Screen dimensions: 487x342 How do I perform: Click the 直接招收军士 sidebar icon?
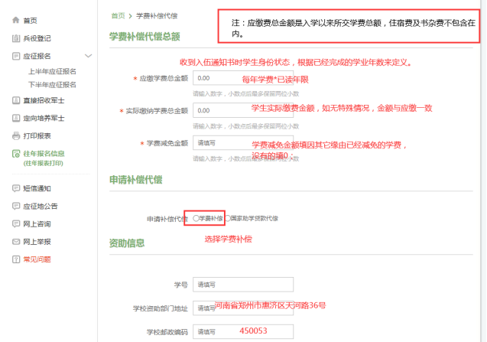click(16, 100)
